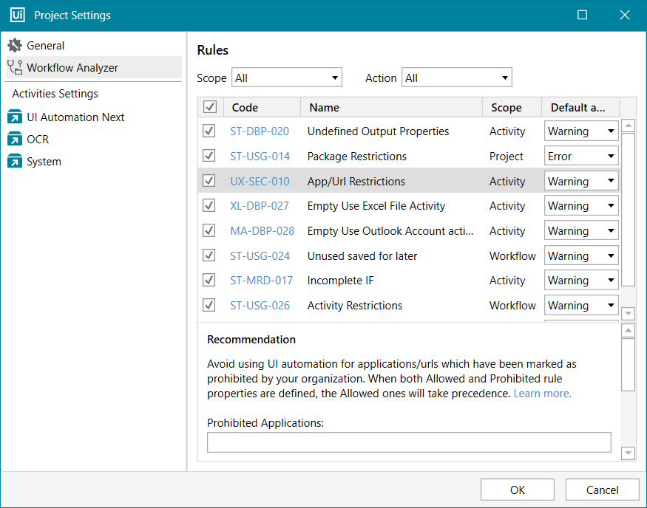647x508 pixels.
Task: Open the ST-USG-014 rule code link
Action: pos(260,156)
